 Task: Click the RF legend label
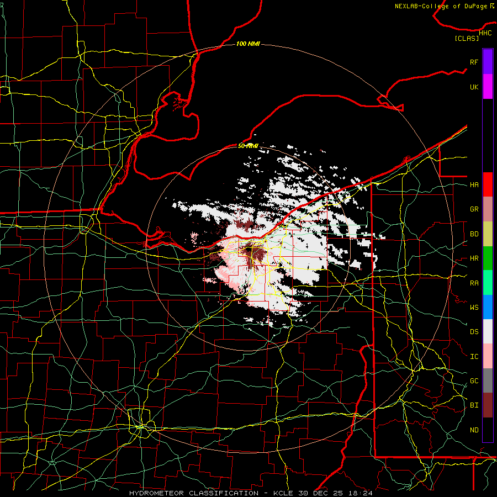(x=474, y=62)
